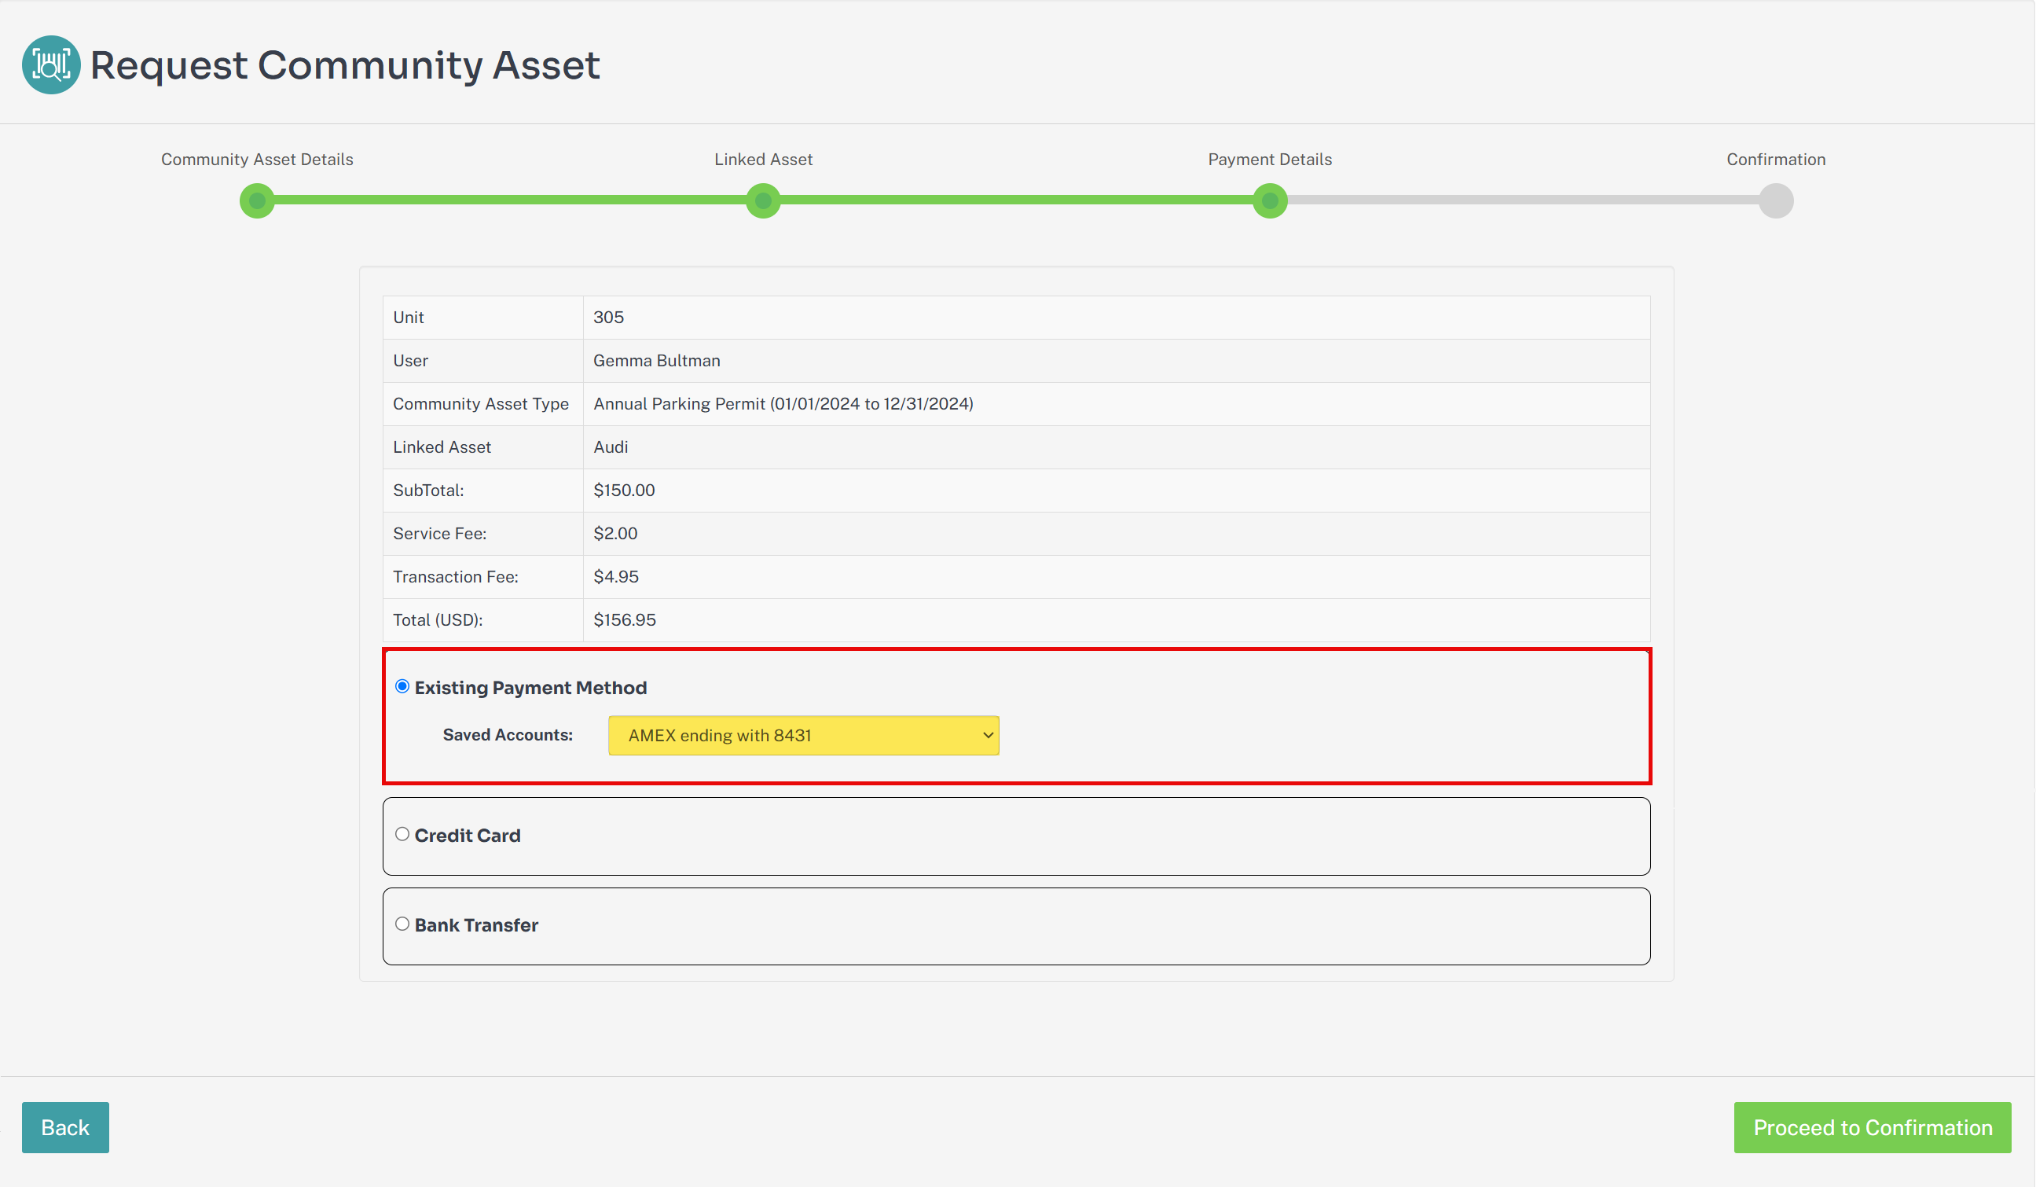The width and height of the screenshot is (2036, 1187).
Task: Go to Community Asset Details step circle
Action: point(257,200)
